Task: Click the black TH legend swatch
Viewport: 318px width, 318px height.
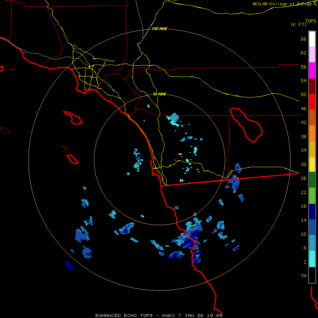Action: (312, 275)
